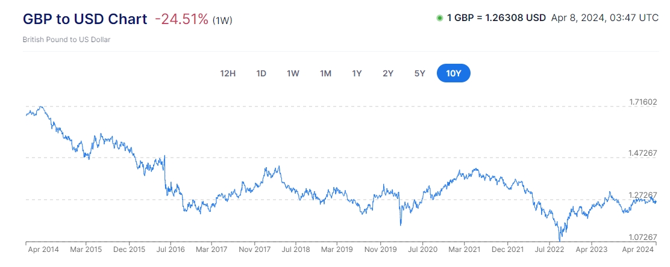Switch to the 1Y range tab
Image resolution: width=670 pixels, height=267 pixels.
pyautogui.click(x=357, y=73)
